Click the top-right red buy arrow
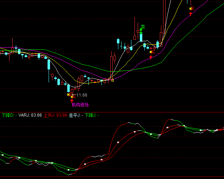Viewport: 224px width, 179px height. (x=191, y=14)
